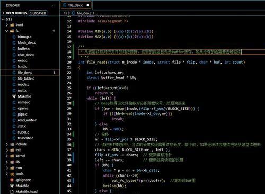The width and height of the screenshot is (265, 194).
Task: Switch to the file_dev.c editor tab
Action: point(76,5)
